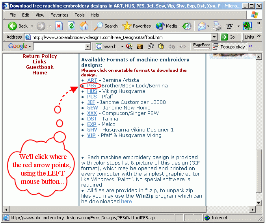This screenshot has height=224, width=266.
Task: Click the ICQ Pro flower icon
Action: tap(247, 26)
